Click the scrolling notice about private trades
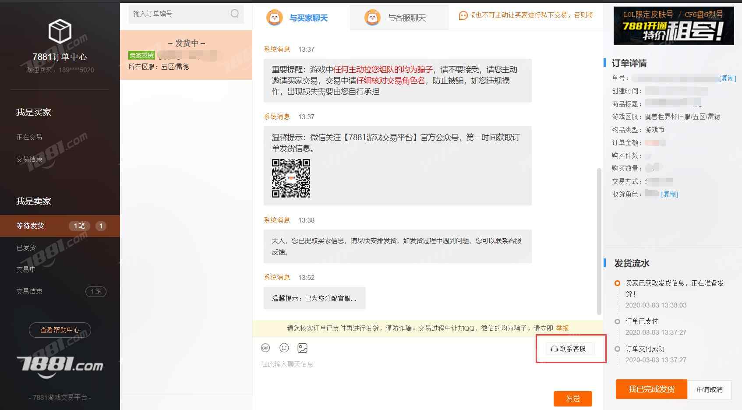742x410 pixels. pyautogui.click(x=532, y=15)
